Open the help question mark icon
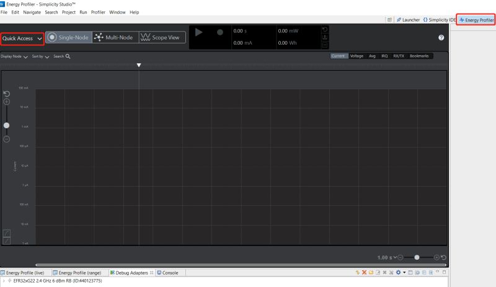496x287 pixels. pyautogui.click(x=441, y=38)
